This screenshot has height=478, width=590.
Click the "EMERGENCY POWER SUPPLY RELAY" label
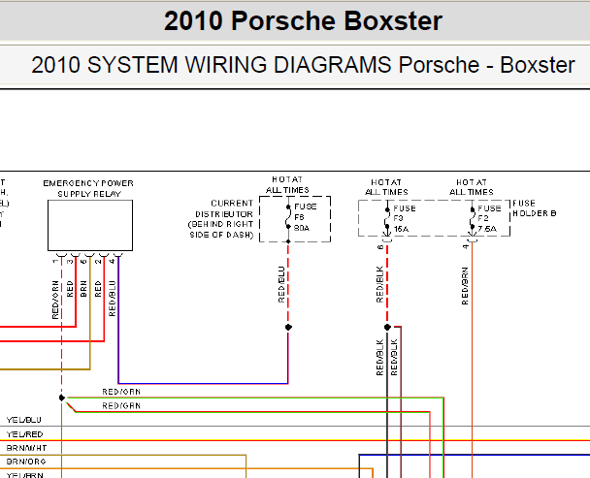(x=88, y=188)
